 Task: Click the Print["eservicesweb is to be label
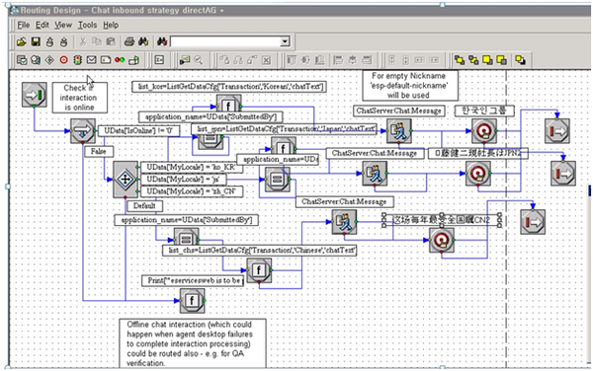[x=193, y=281]
